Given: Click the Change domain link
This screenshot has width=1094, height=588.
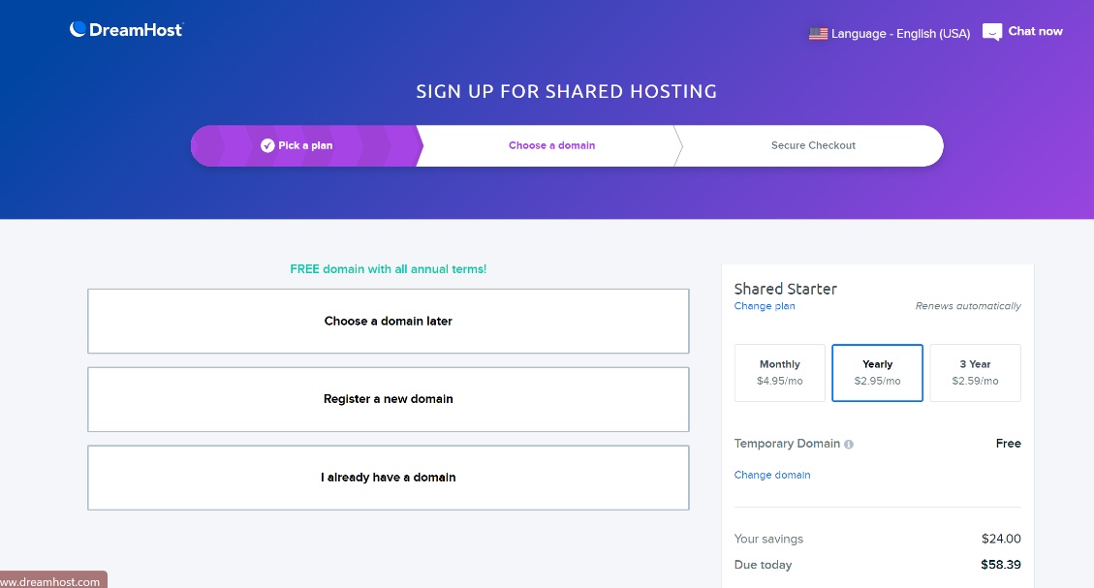Looking at the screenshot, I should click(x=771, y=475).
